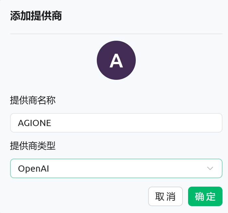Select the letter A avatar logo
Image resolution: width=228 pixels, height=213 pixels.
[x=116, y=61]
